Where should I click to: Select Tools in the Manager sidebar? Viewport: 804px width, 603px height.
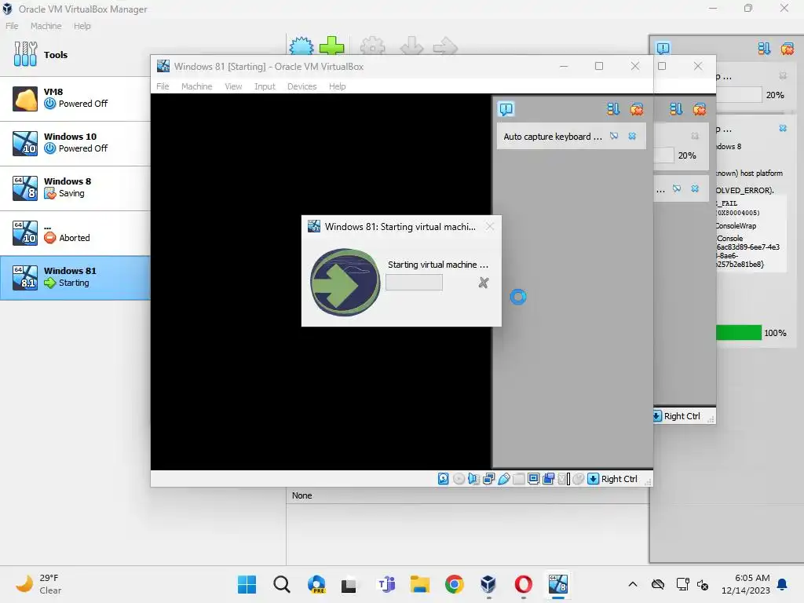(x=75, y=54)
